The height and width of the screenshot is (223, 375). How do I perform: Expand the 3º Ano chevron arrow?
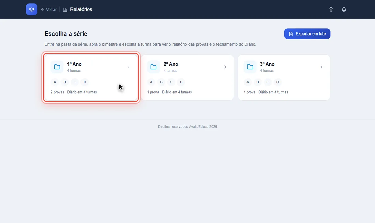(322, 67)
